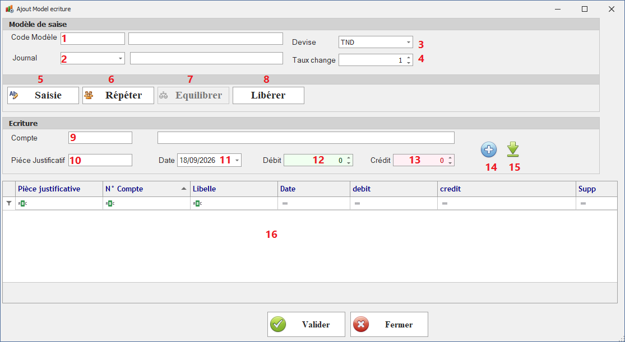Click the account label field beside Compte

pos(305,138)
